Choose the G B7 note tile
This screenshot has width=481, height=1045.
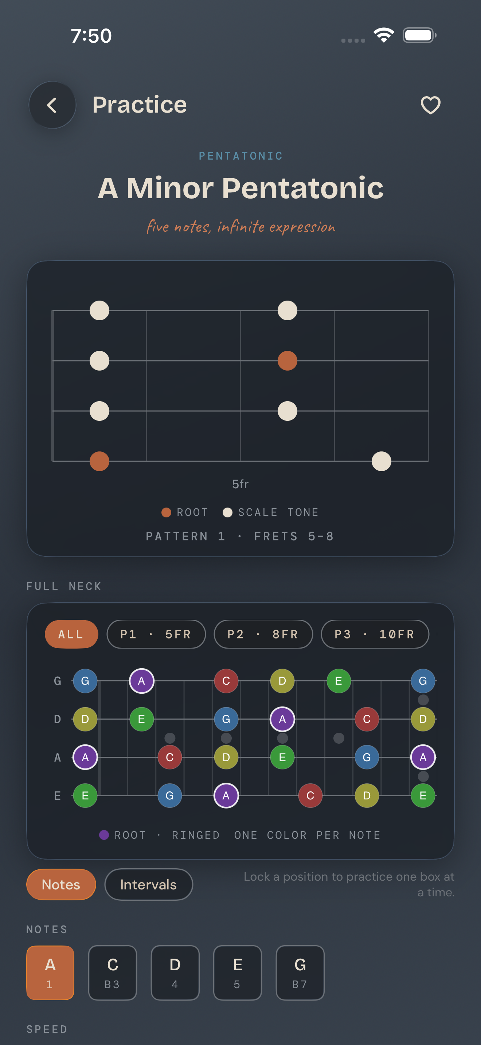tap(300, 972)
